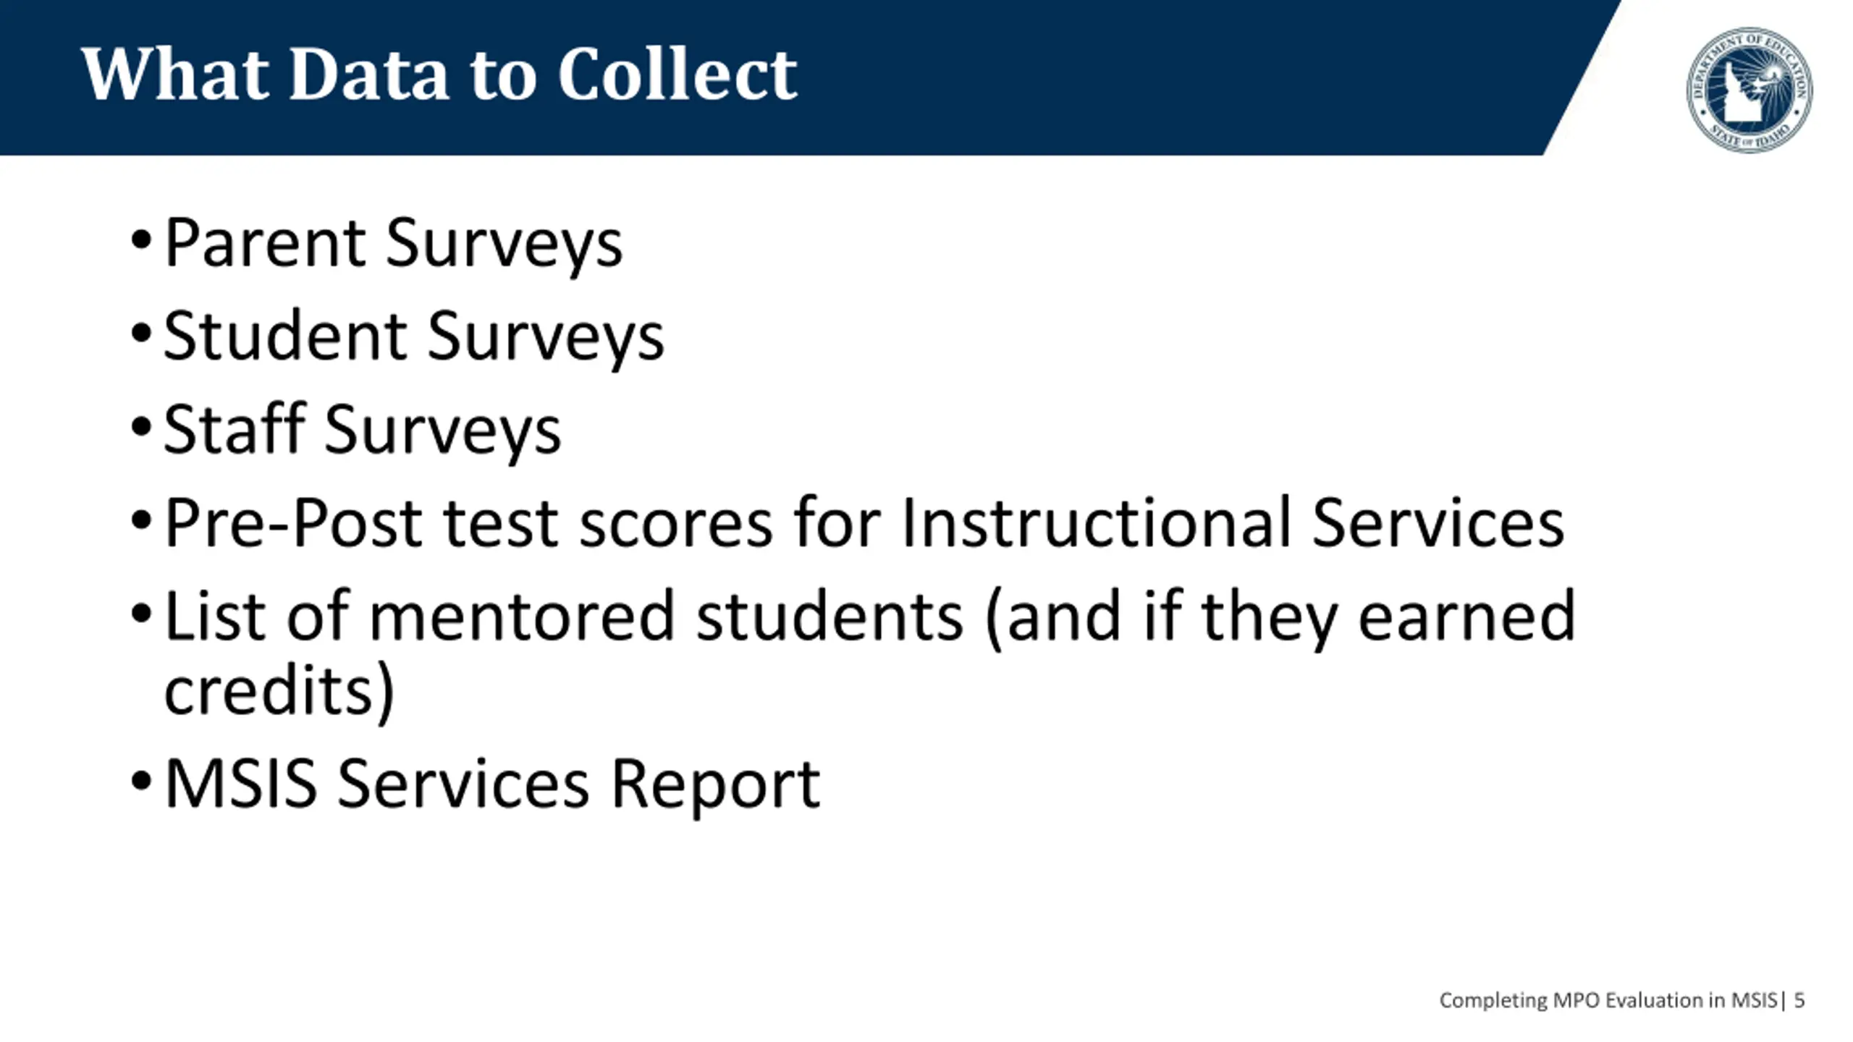Click the Idaho Department of Education seal
Viewport: 1853px width, 1042px height.
(1749, 90)
